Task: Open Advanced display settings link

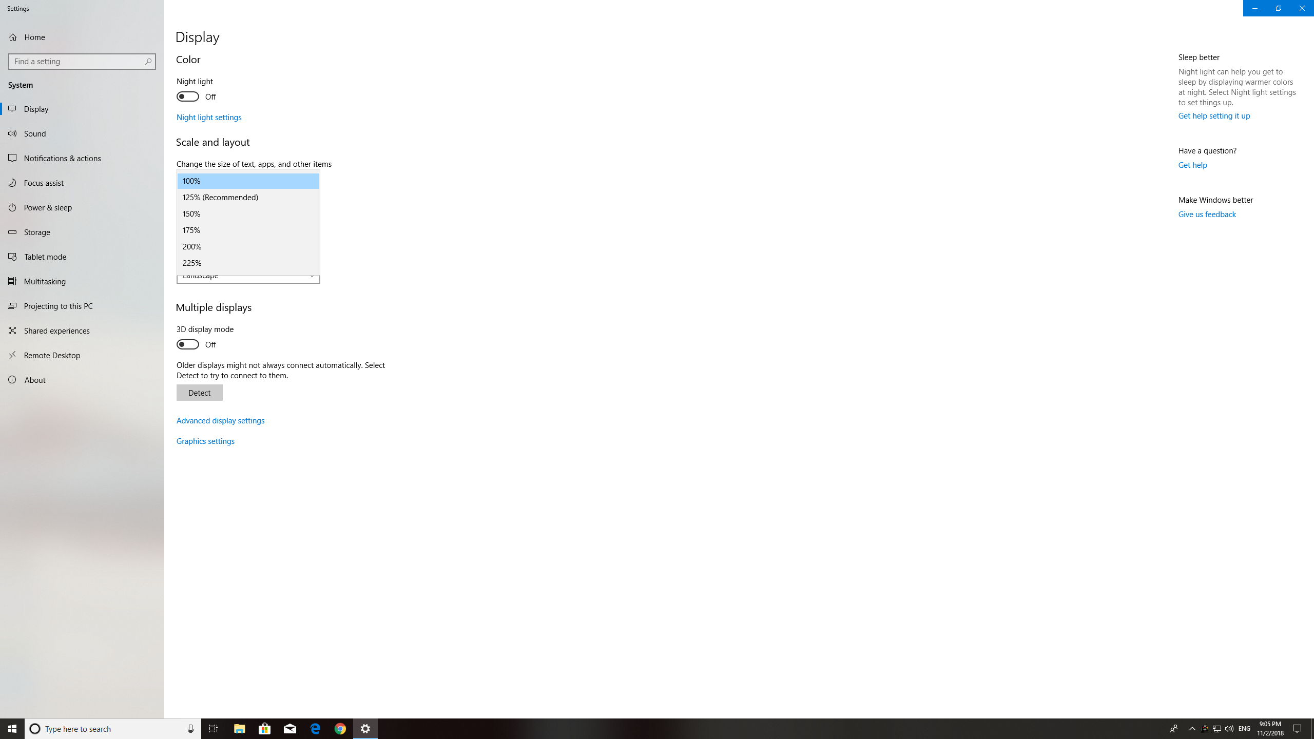Action: pos(221,421)
